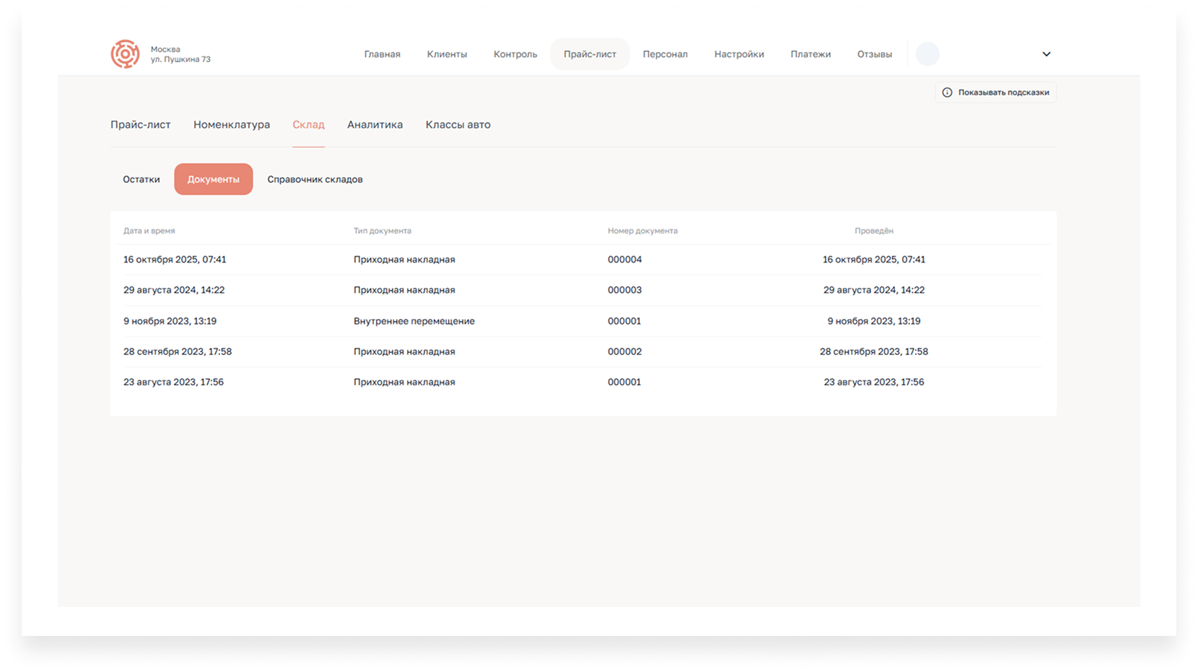Click the info icon beside Показывать подсказки
The width and height of the screenshot is (1198, 672).
click(x=947, y=92)
